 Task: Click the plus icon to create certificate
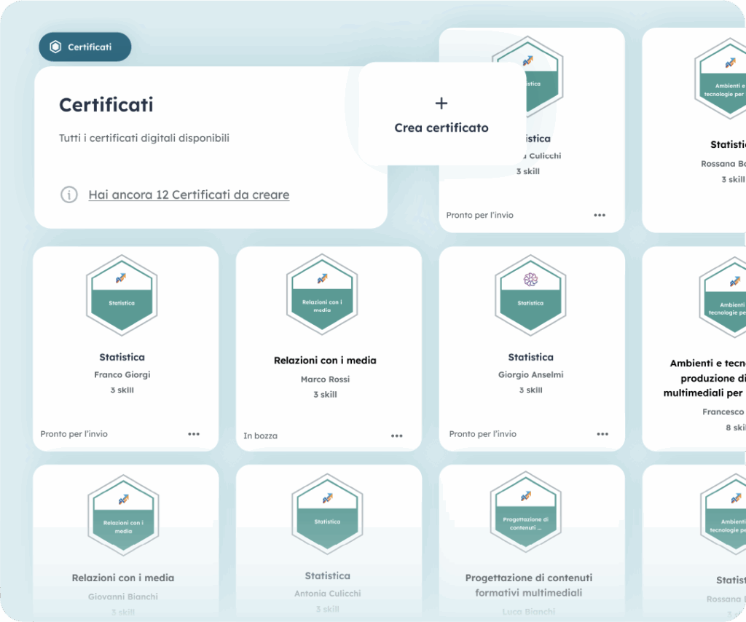pyautogui.click(x=441, y=103)
